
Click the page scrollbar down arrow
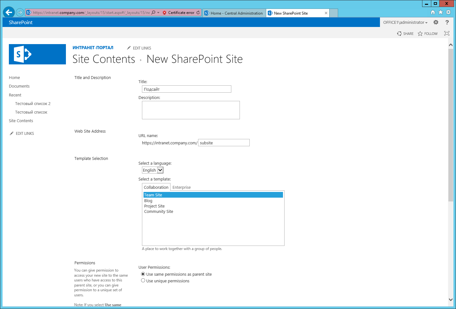[x=451, y=299]
